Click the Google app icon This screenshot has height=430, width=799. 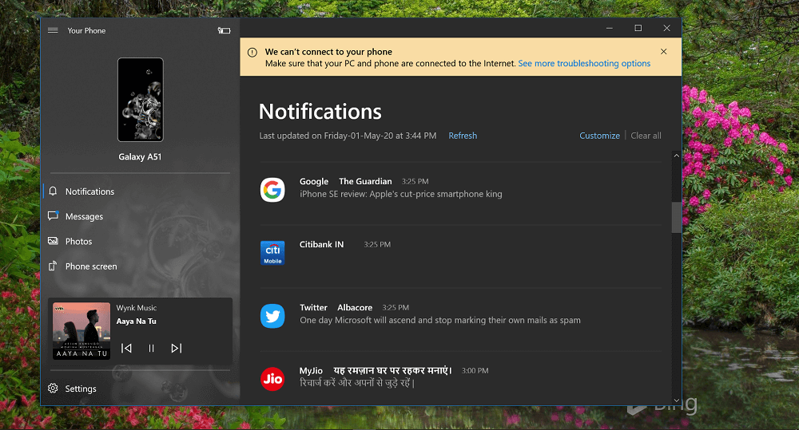pyautogui.click(x=272, y=190)
